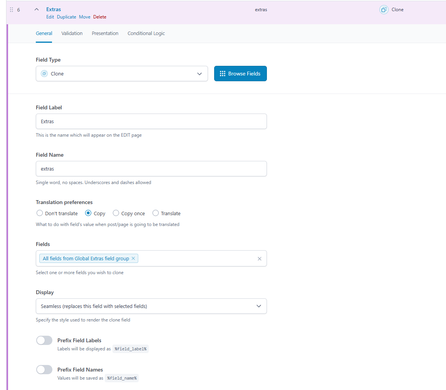Remove the Global Extras field group tag

(x=133, y=258)
